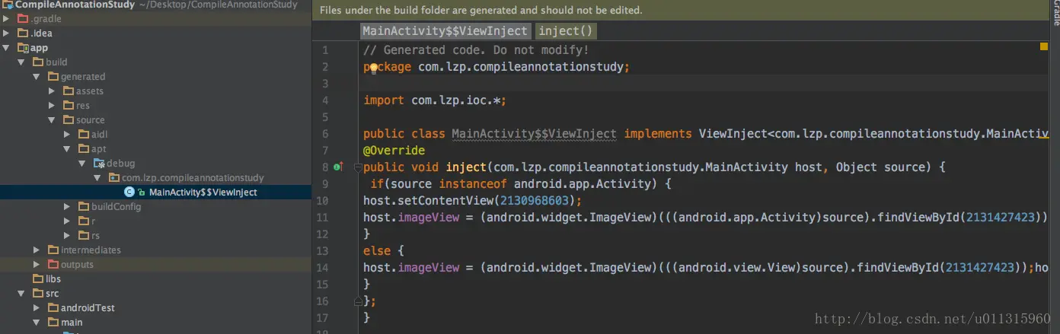The image size is (1060, 334).
Task: Select the buildConfig folder row
Action: [x=155, y=207]
